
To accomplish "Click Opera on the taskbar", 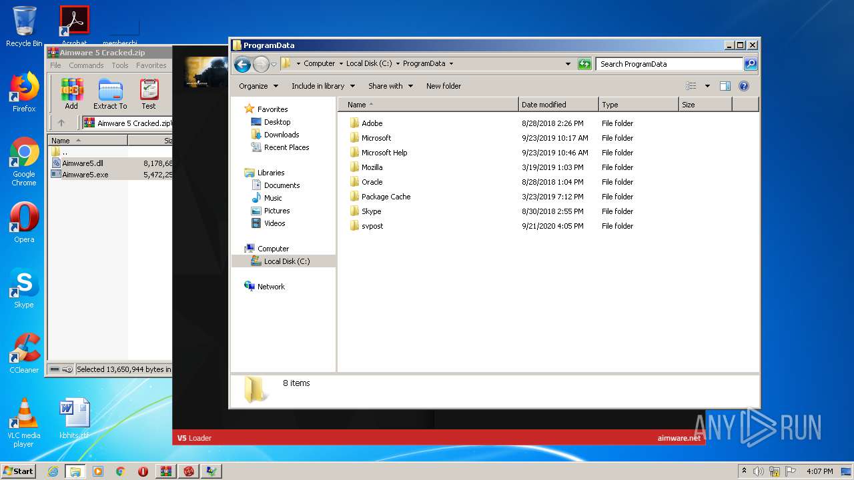I will pyautogui.click(x=143, y=471).
